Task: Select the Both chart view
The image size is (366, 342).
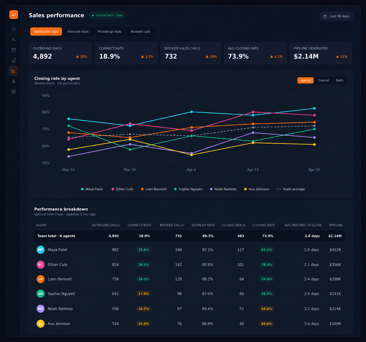Action: (x=339, y=80)
